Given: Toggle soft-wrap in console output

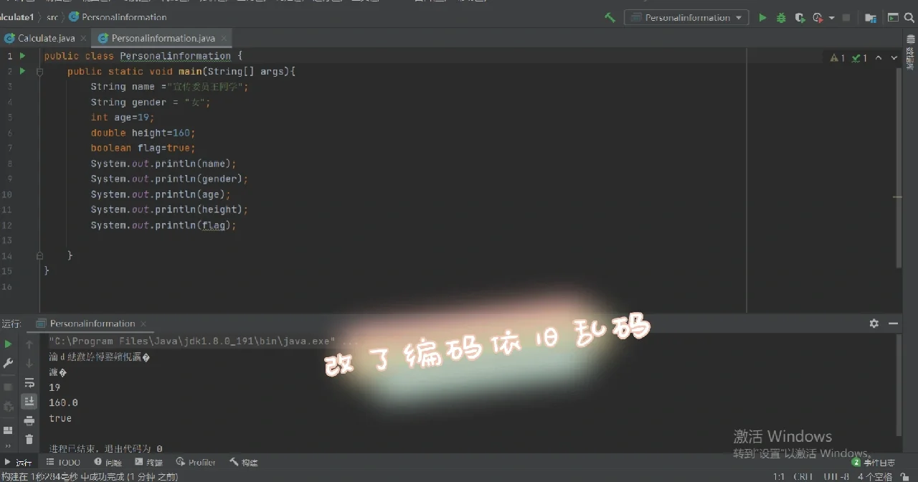Looking at the screenshot, I should (x=29, y=383).
